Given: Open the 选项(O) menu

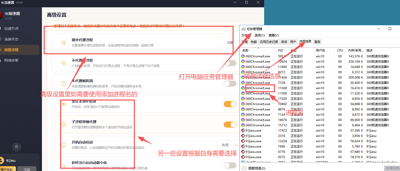Looking at the screenshot, I should [260, 35].
